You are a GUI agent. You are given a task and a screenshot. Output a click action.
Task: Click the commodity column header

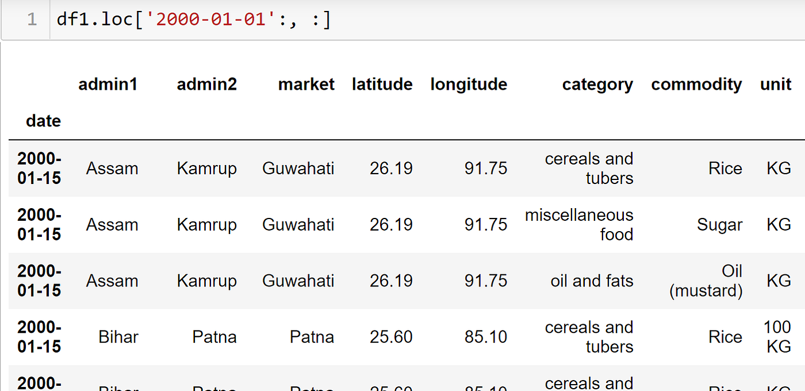696,85
